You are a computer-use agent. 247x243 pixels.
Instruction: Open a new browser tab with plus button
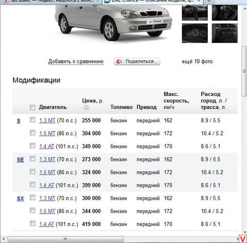[209, 1]
